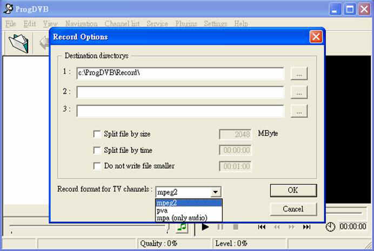Click the Quality : 0% status text

click(x=158, y=243)
